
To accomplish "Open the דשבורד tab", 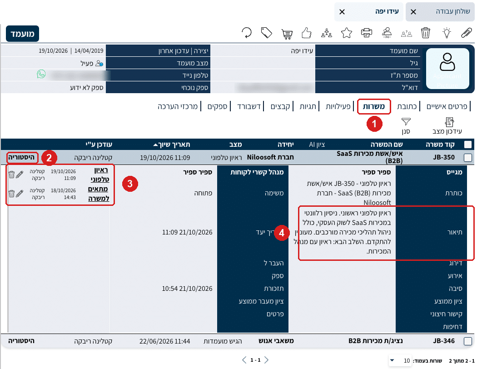I will (249, 106).
